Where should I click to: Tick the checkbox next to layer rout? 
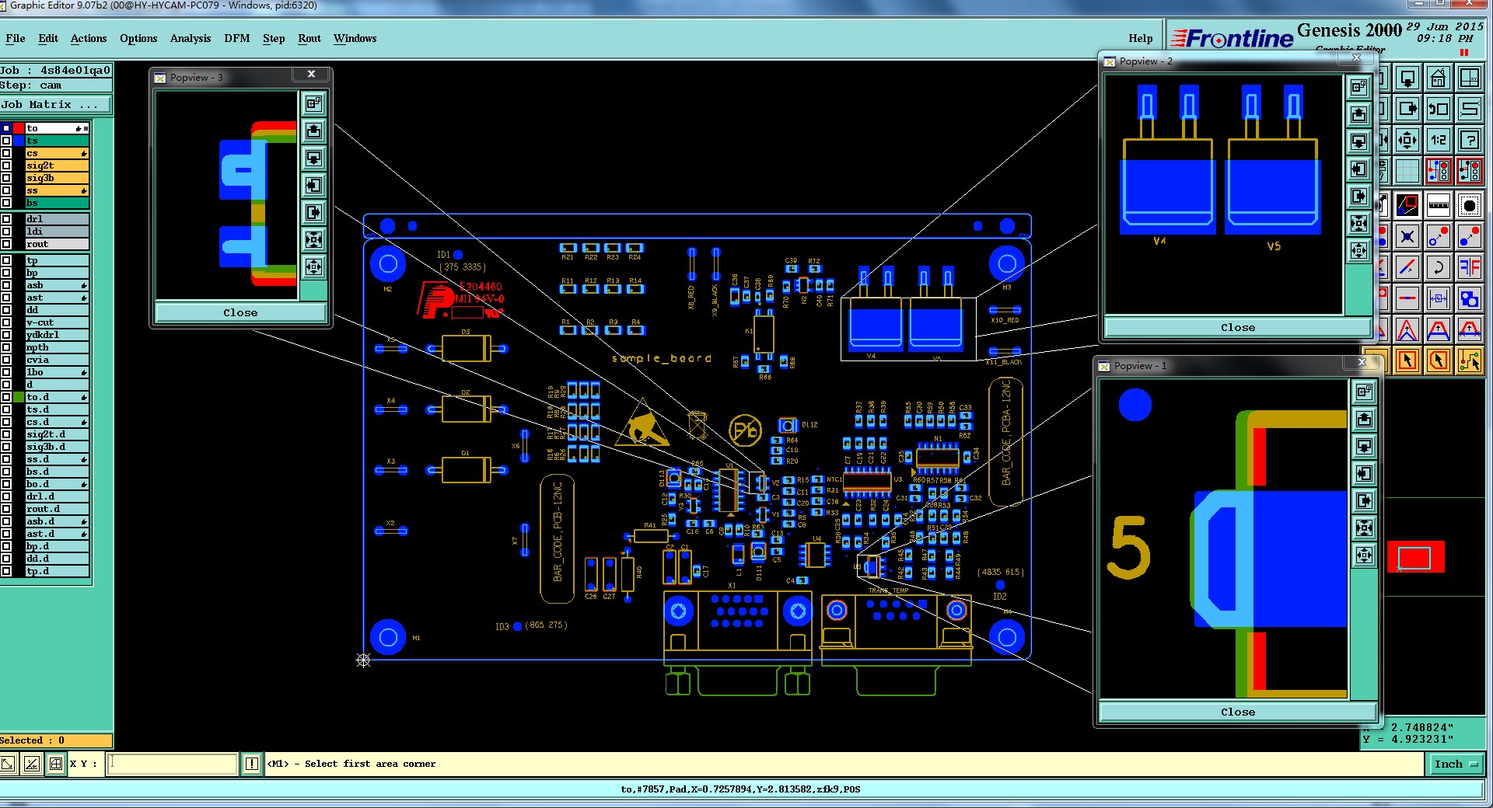pos(6,244)
